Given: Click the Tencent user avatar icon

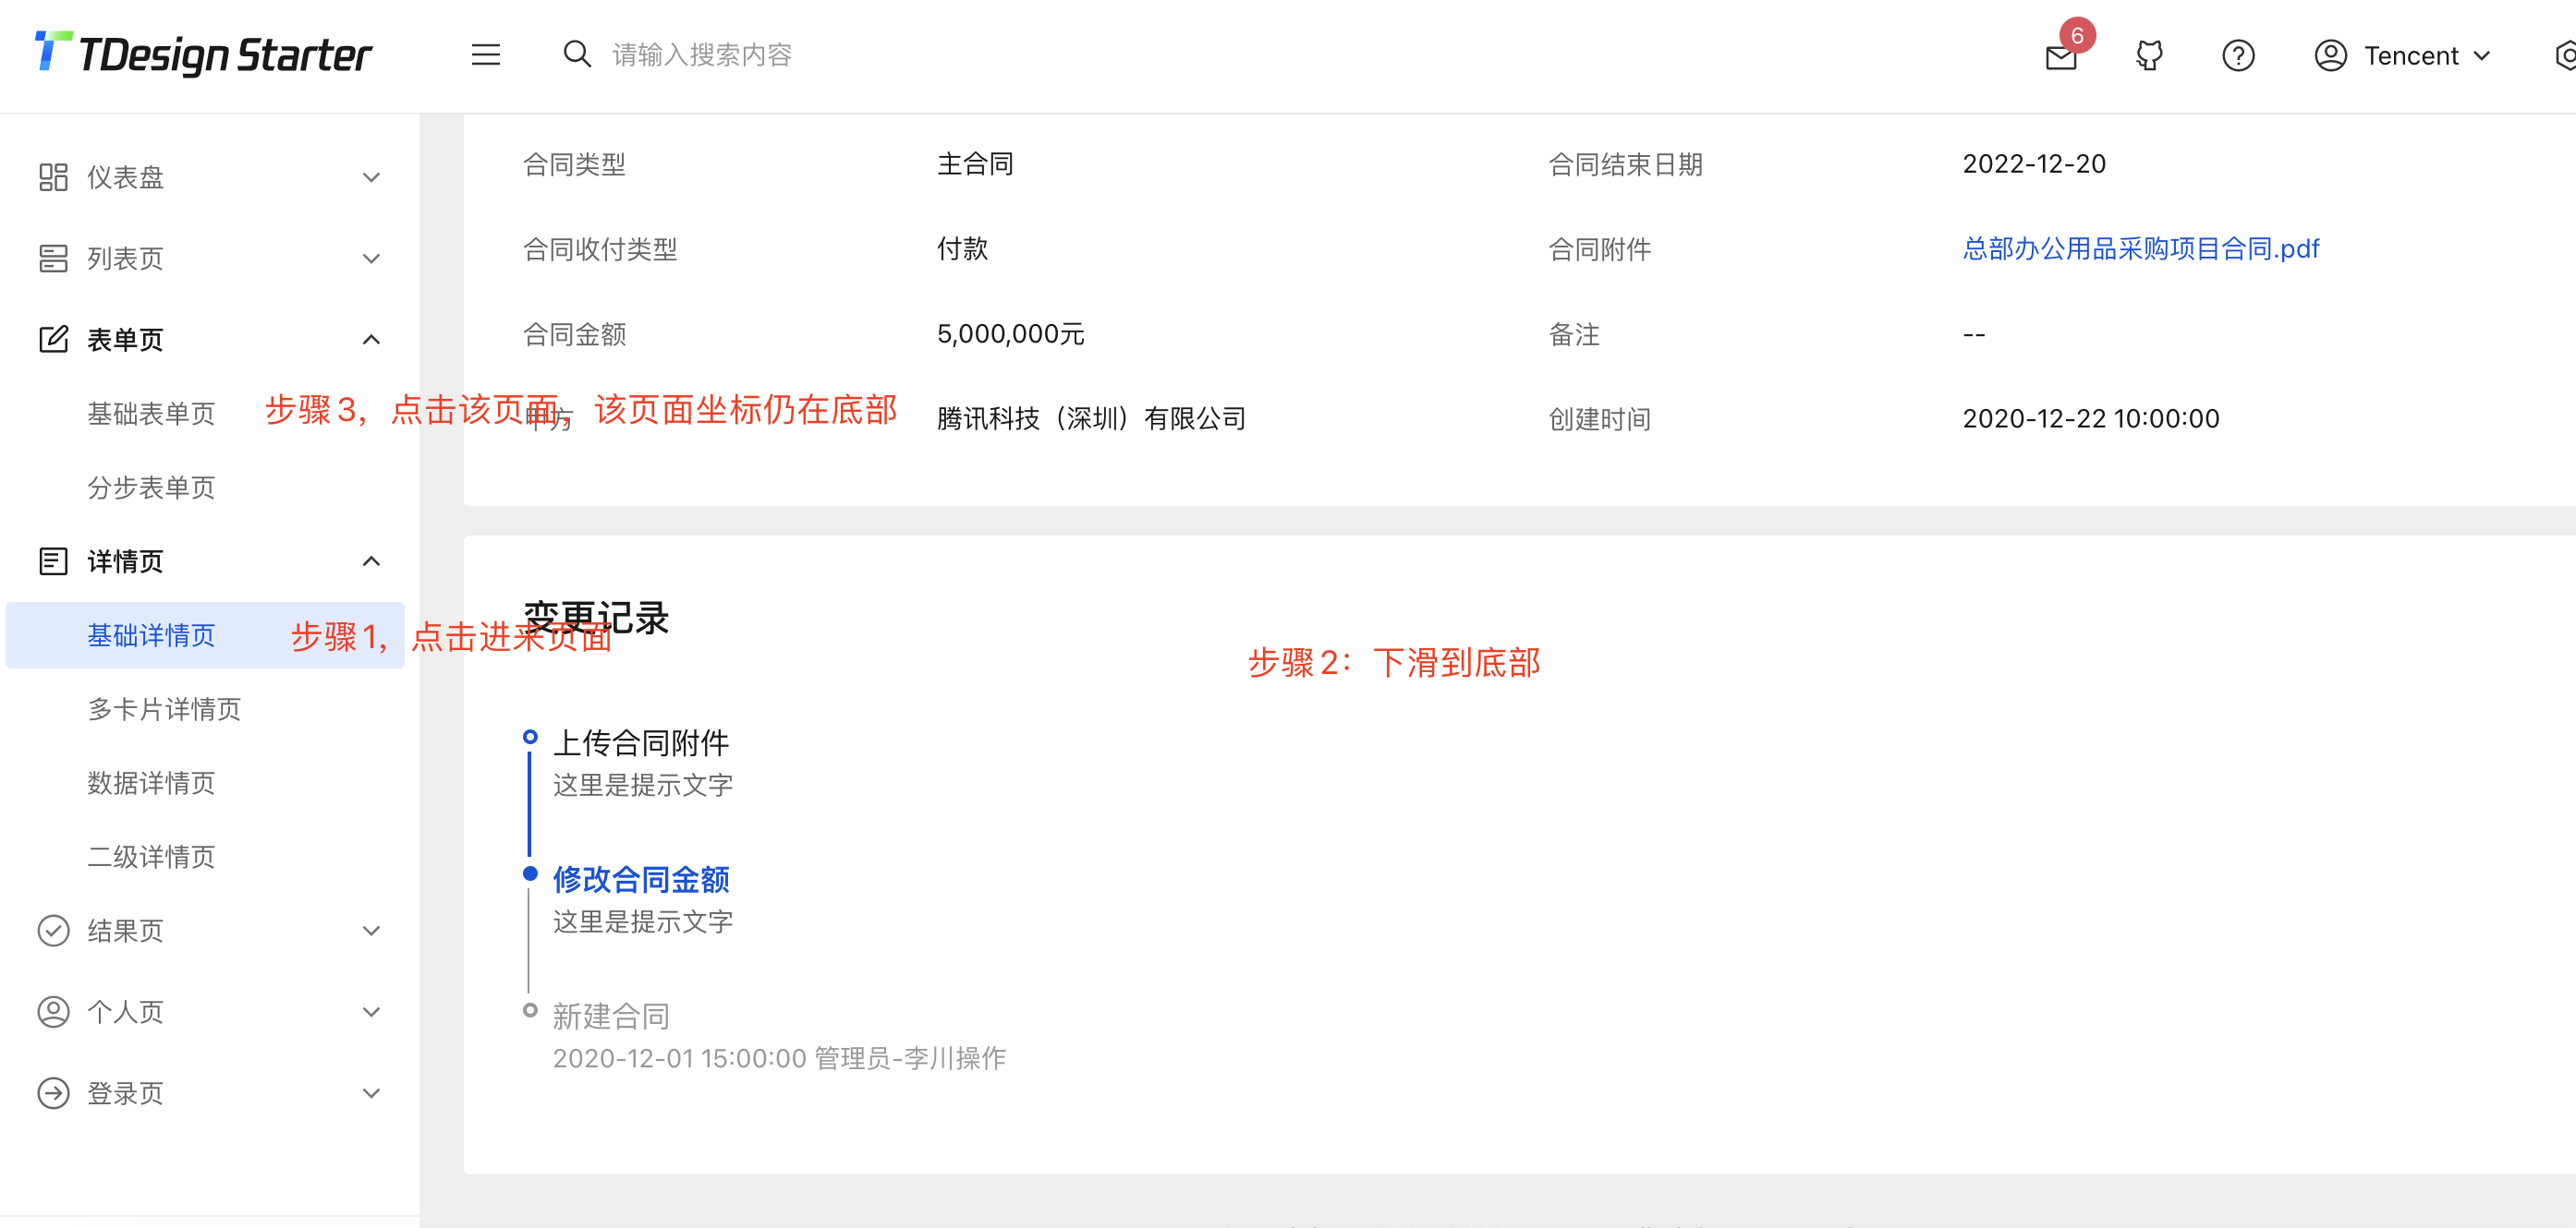Looking at the screenshot, I should coord(2332,55).
